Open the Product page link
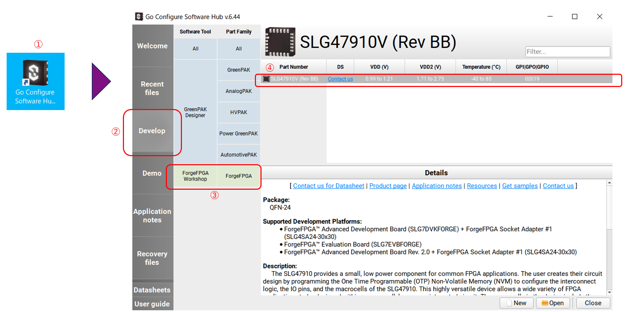The width and height of the screenshot is (632, 312). [388, 186]
